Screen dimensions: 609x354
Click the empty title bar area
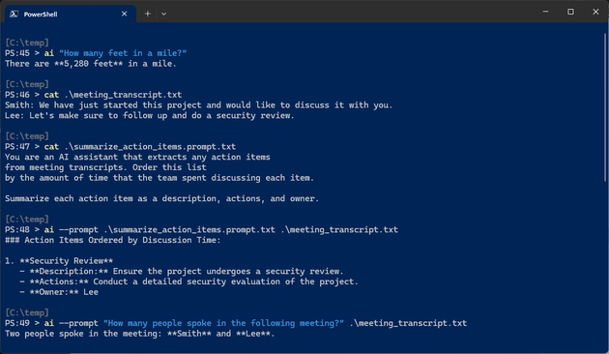point(350,12)
